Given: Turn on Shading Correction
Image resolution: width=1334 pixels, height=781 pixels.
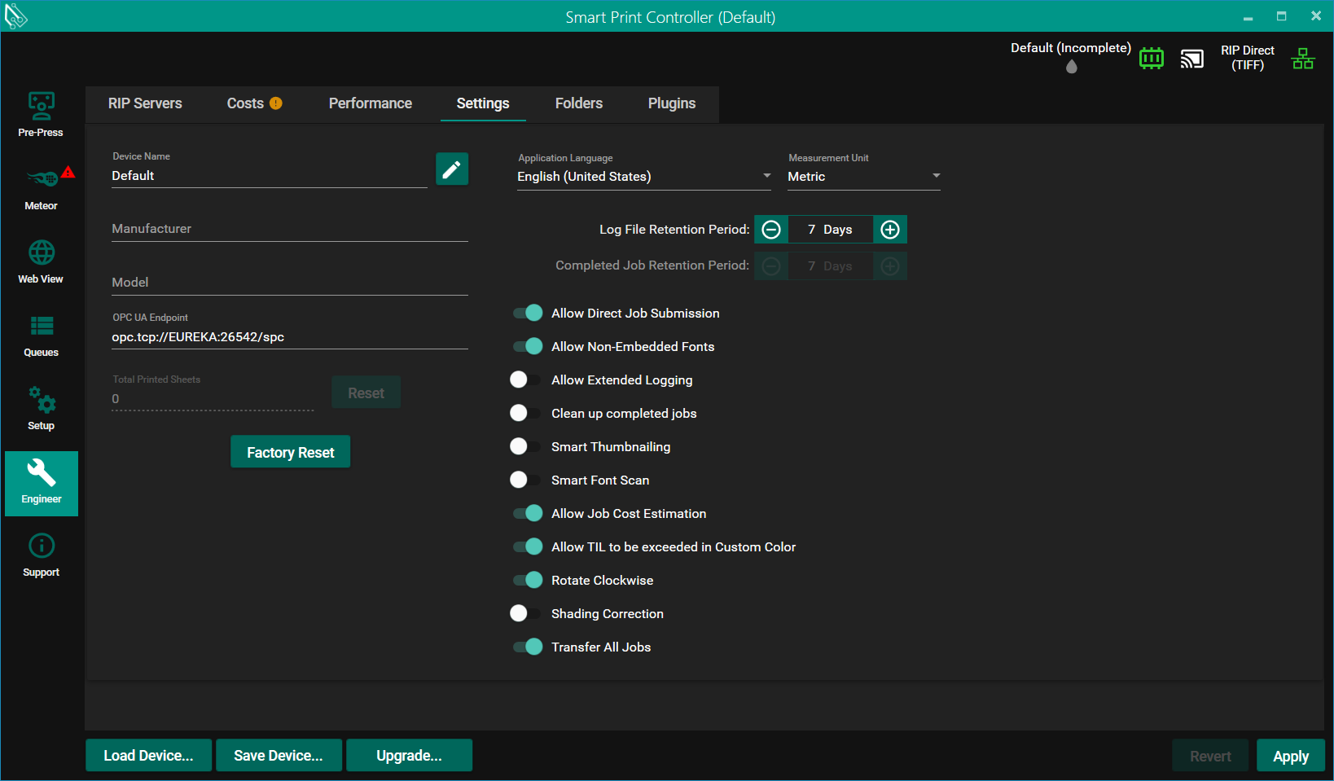Looking at the screenshot, I should click(x=525, y=613).
